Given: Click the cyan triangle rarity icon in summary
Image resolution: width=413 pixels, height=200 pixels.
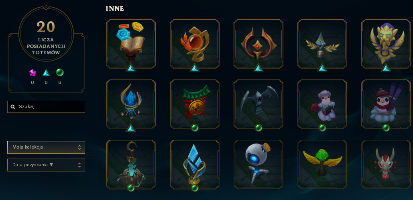Looking at the screenshot, I should [46, 72].
